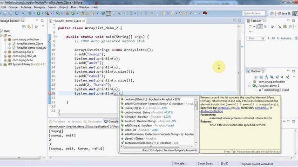Collapse the com.suyog.collection package node
Image resolution: width=298 pixels, height=167 pixels.
coord(5,39)
